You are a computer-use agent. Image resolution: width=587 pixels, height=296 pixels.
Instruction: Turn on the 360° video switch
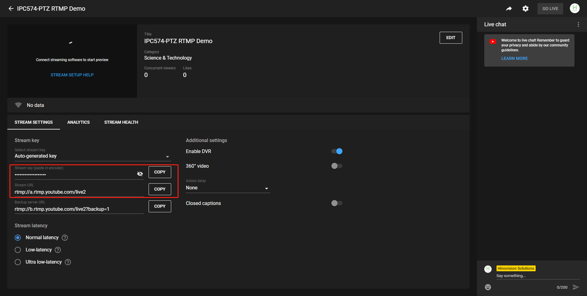click(x=337, y=166)
